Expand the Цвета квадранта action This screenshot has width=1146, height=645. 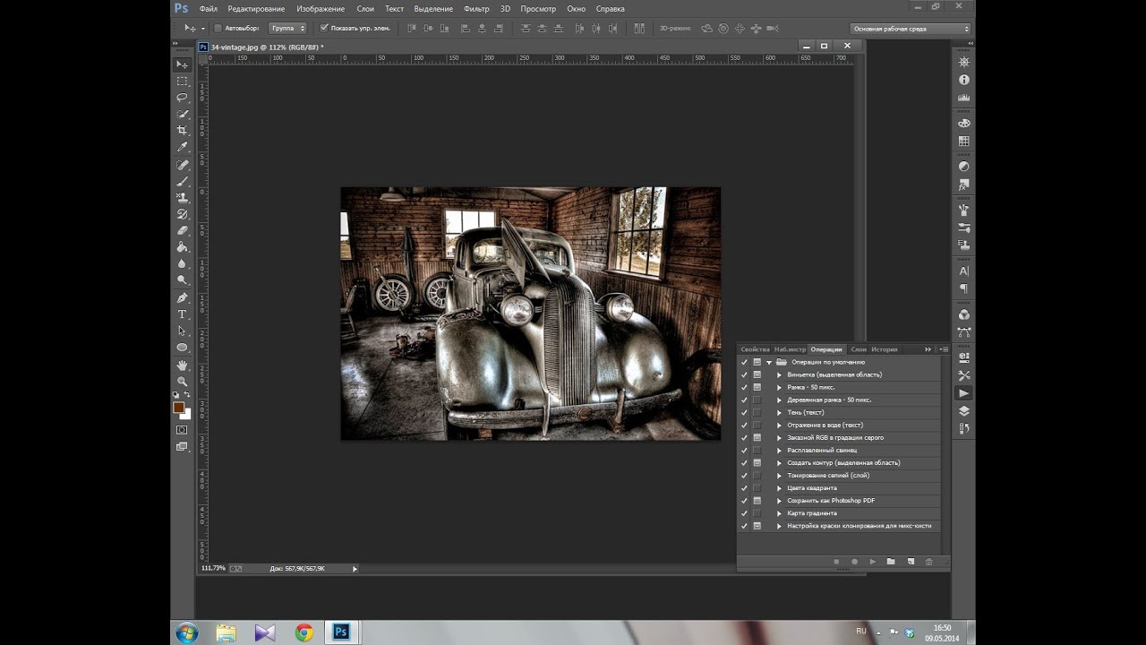779,488
